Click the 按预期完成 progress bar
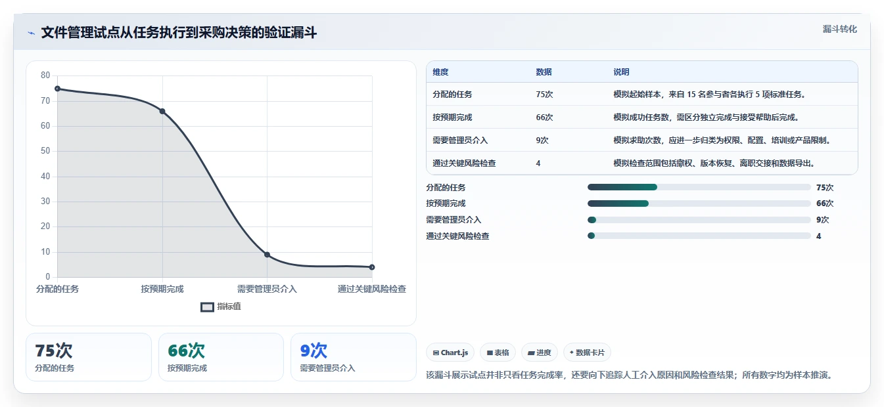Image resolution: width=884 pixels, height=407 pixels. click(699, 203)
